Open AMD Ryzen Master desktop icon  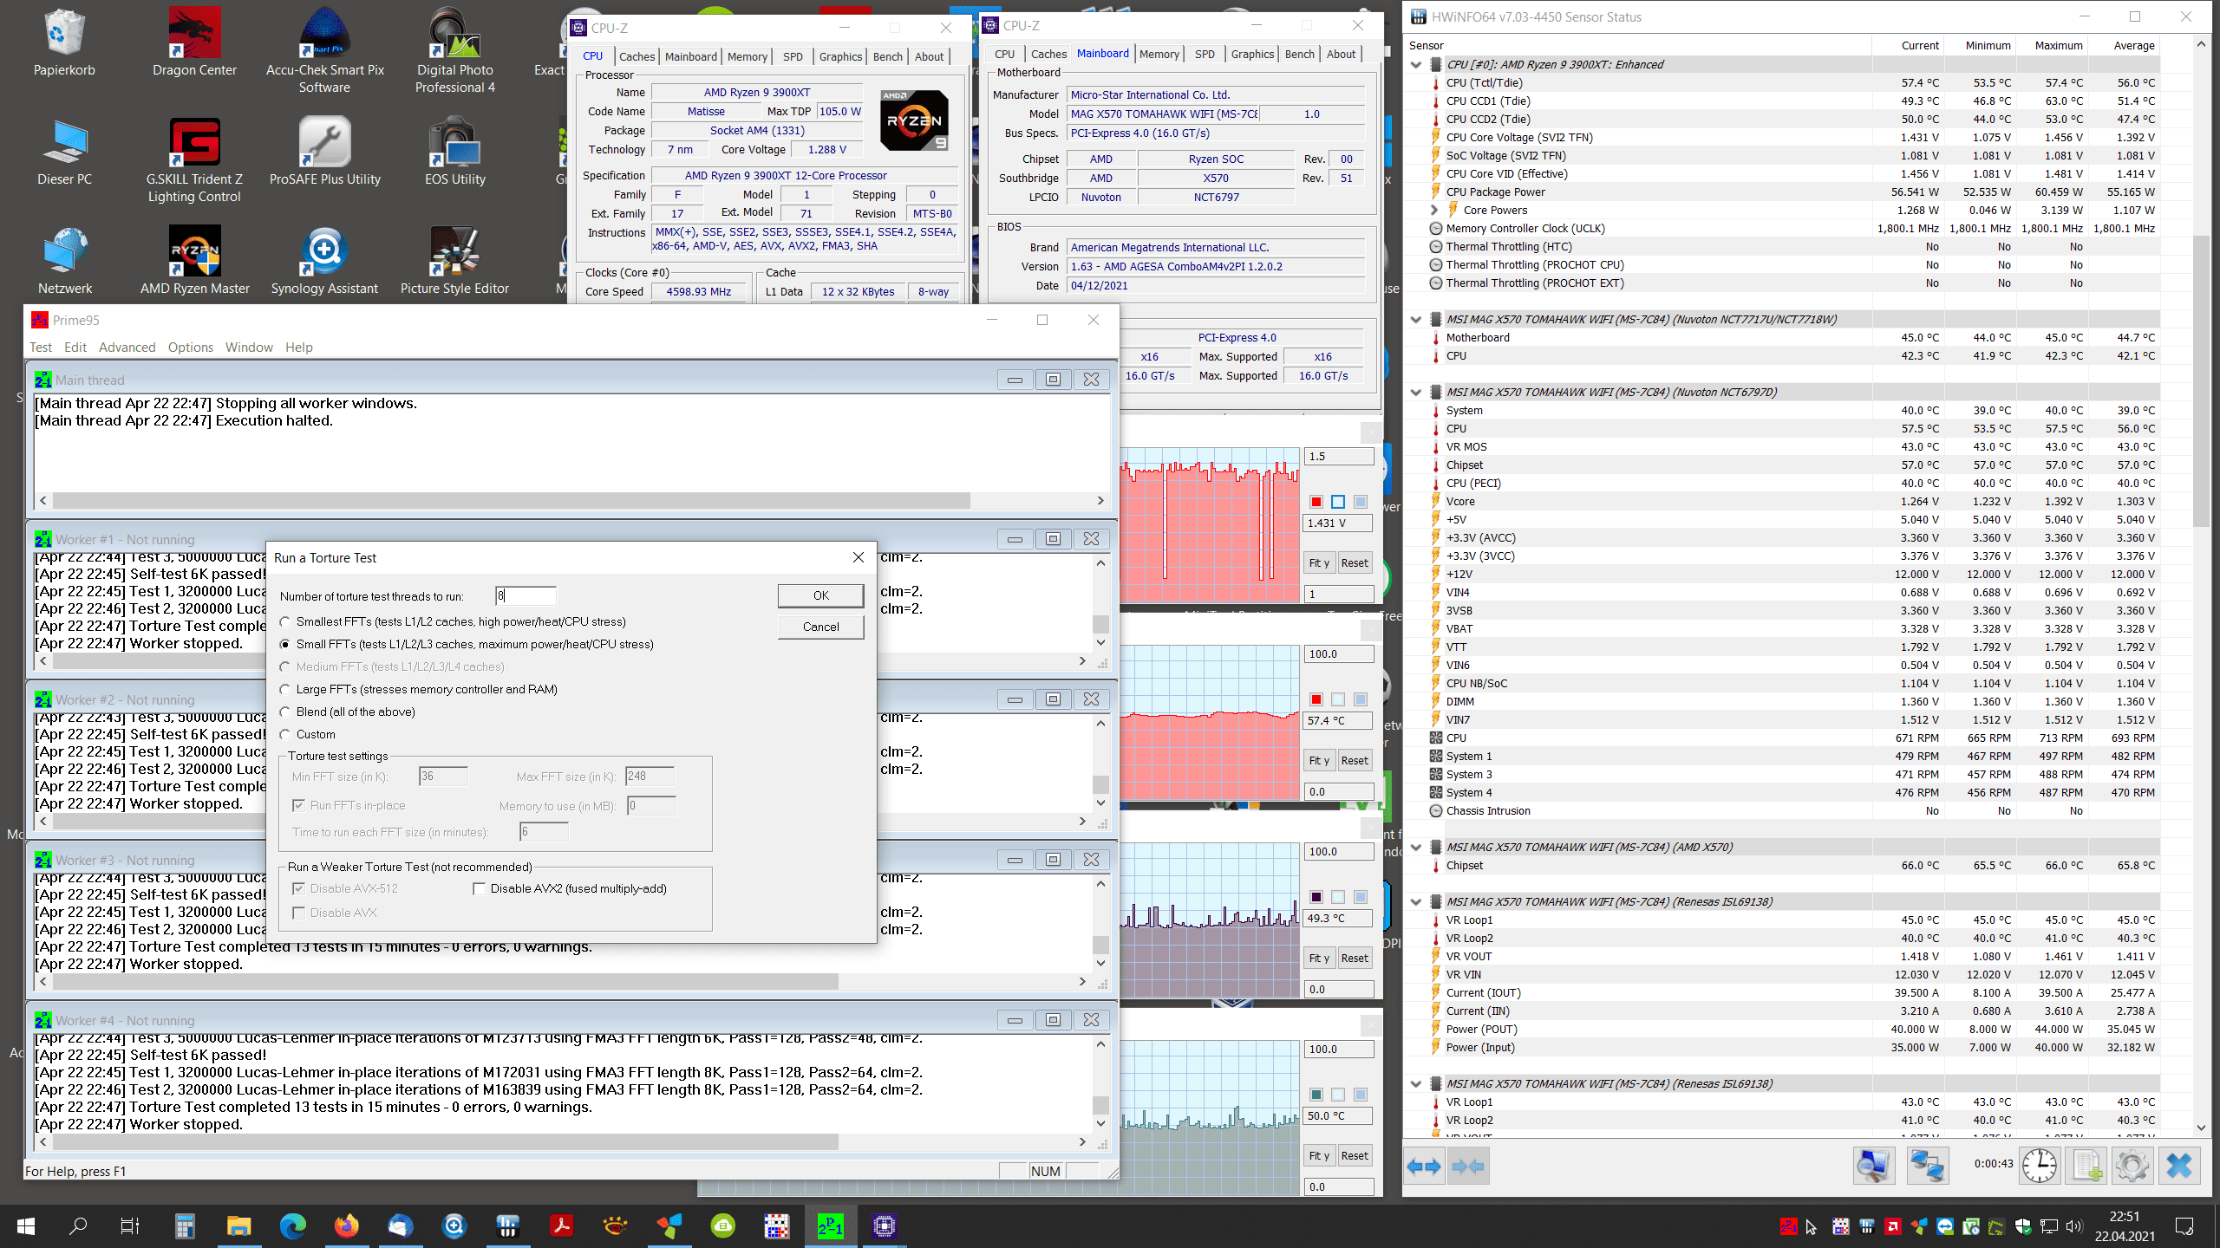[194, 261]
